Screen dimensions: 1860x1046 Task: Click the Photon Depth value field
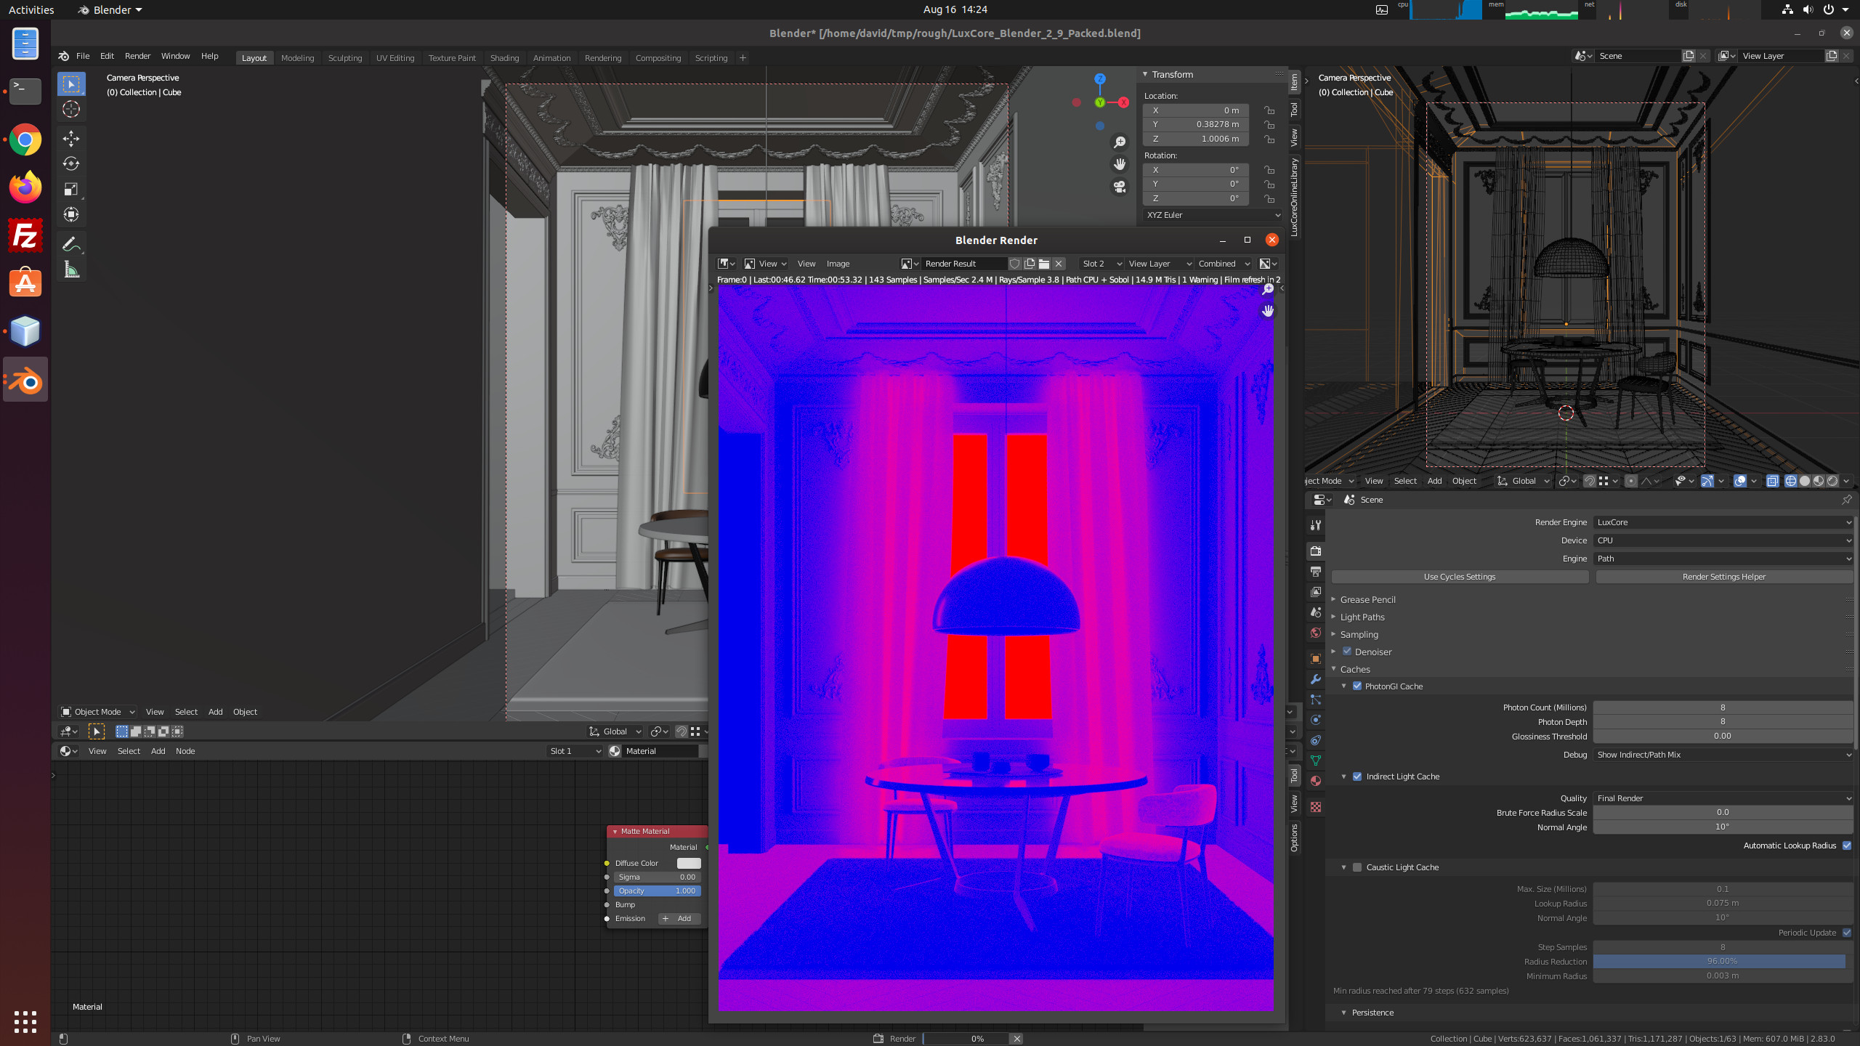click(x=1722, y=722)
